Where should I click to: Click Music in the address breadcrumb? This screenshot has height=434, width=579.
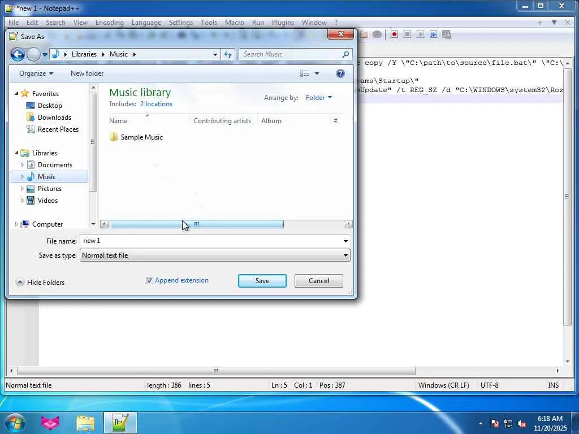(119, 54)
